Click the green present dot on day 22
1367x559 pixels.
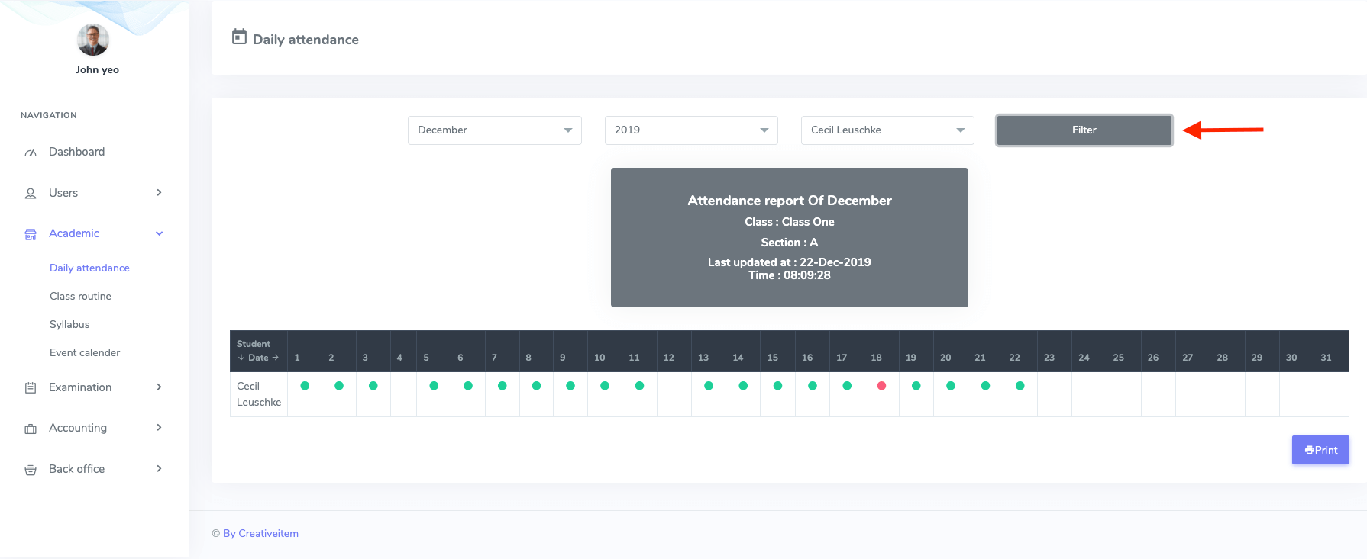(1020, 386)
